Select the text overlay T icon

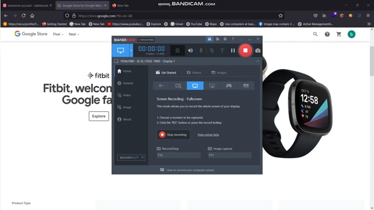tap(222, 51)
